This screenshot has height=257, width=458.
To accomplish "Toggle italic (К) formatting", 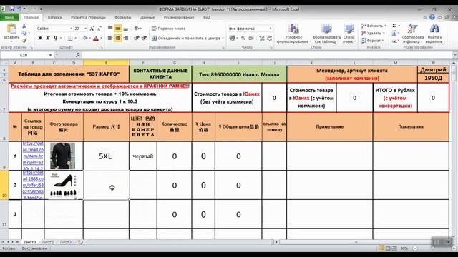I will coord(48,38).
